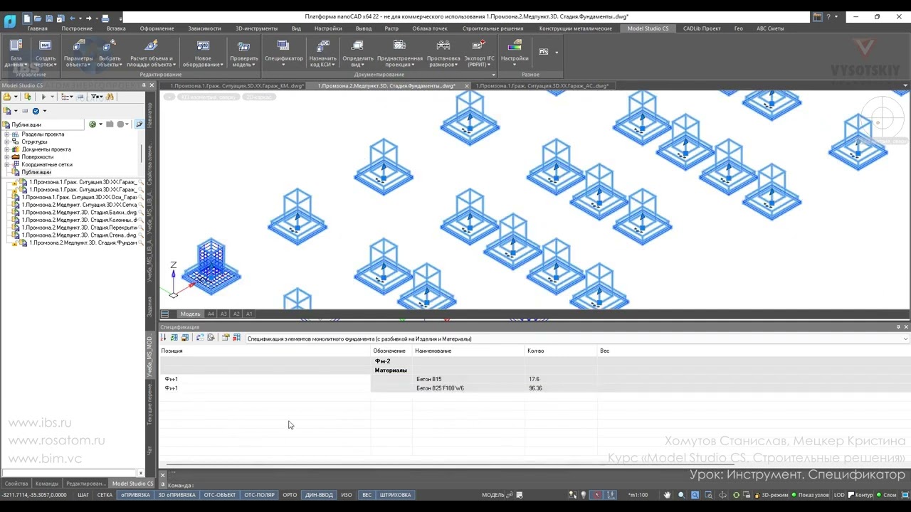
Task: Toggle ШАГ snap step mode
Action: (83, 495)
